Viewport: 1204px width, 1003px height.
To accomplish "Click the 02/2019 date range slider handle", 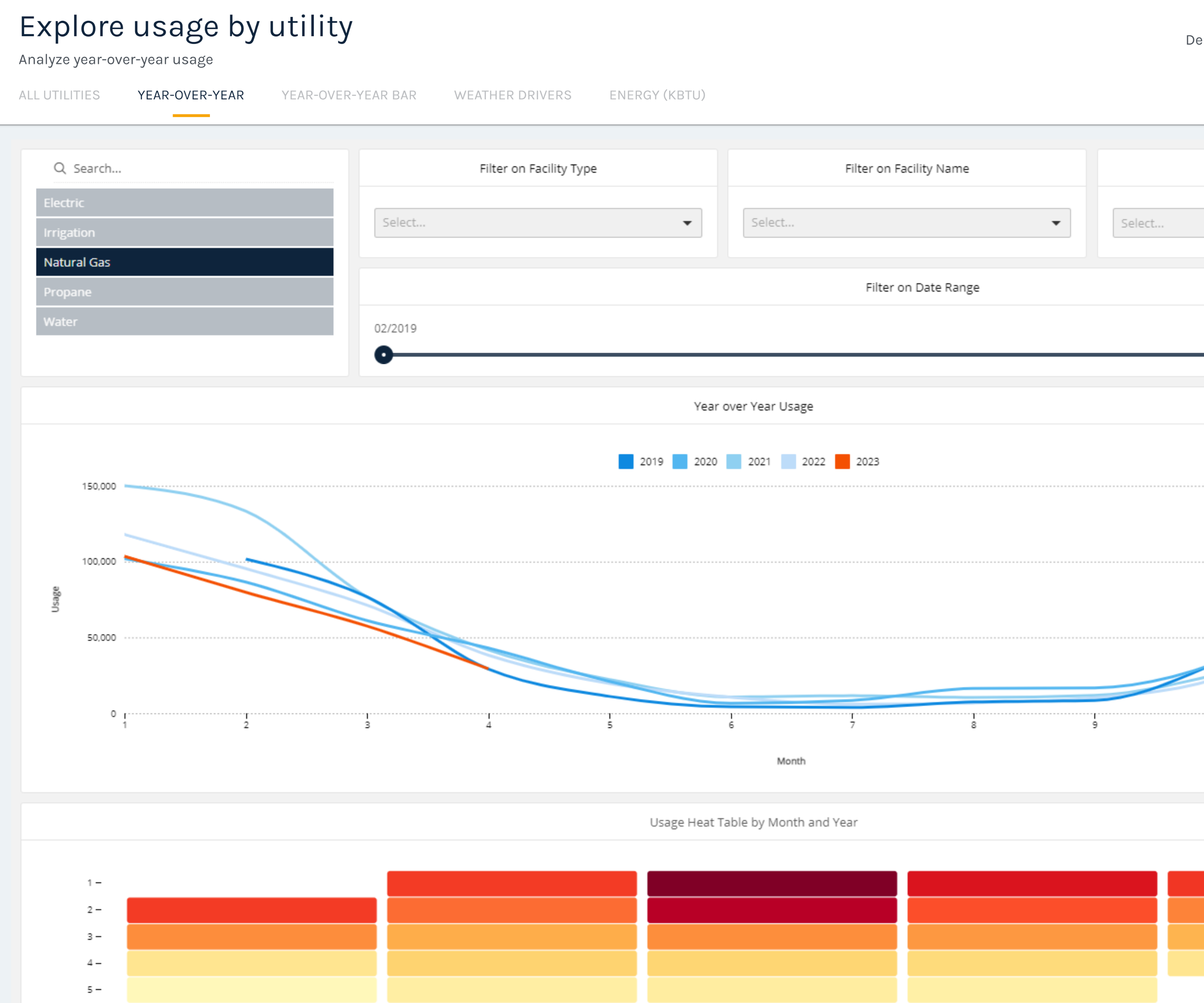I will [x=384, y=355].
